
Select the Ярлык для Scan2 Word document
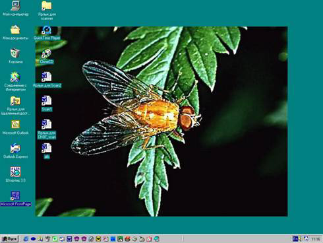[47, 77]
